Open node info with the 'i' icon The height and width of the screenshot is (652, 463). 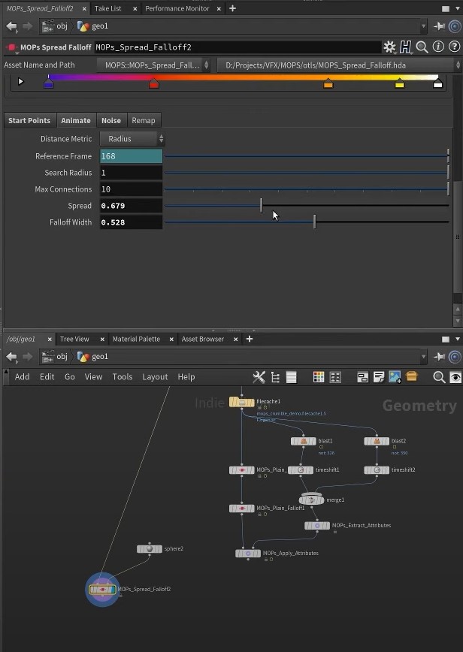click(438, 47)
